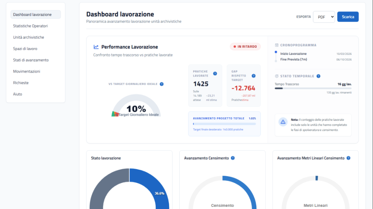Click the Scarica button
The width and height of the screenshot is (373, 209).
[x=348, y=17]
